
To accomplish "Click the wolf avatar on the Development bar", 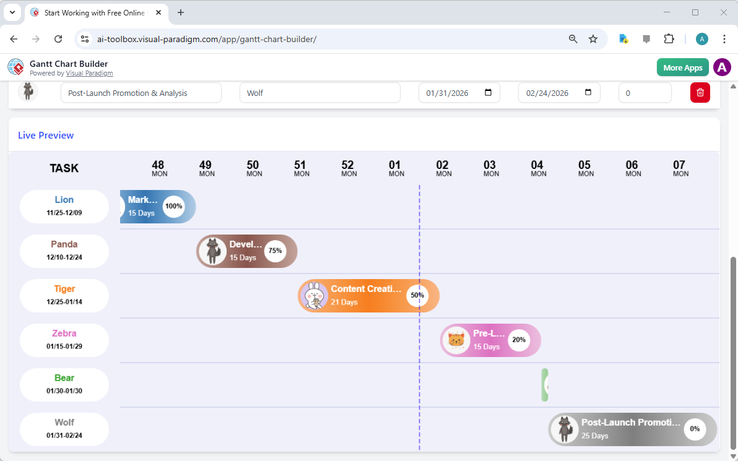I will click(x=213, y=251).
